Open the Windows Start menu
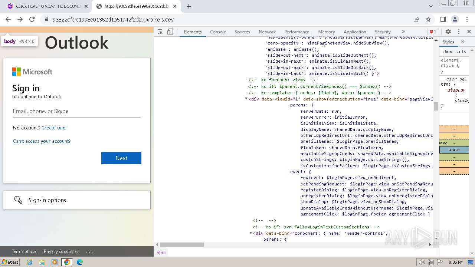This screenshot has width=475, height=267. [x=10, y=262]
